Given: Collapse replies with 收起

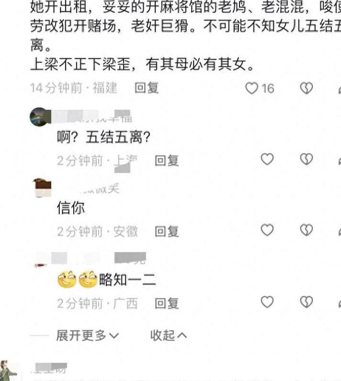Looking at the screenshot, I should [169, 336].
